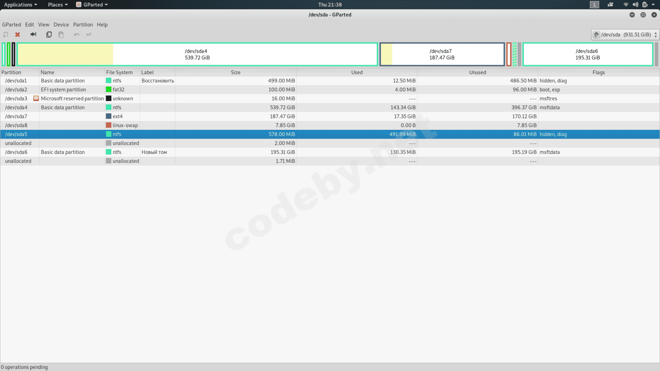Click 'EFI system partition' name cell
Screen dimensions: 660x371
click(64, 89)
